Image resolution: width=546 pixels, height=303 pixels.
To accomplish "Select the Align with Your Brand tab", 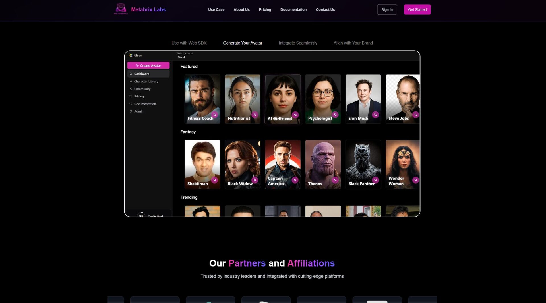I will coord(353,43).
